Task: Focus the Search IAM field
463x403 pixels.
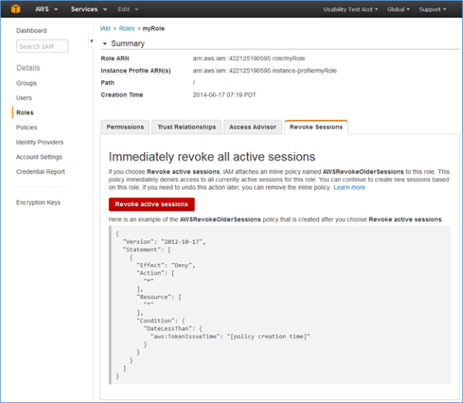Action: [42, 46]
